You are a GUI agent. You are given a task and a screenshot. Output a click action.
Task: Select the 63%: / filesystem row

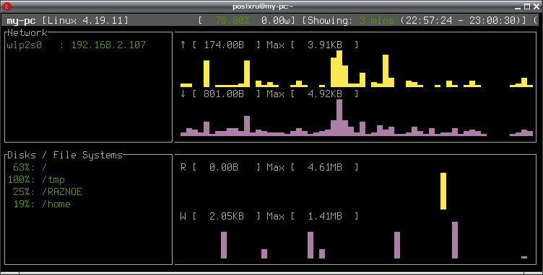pos(30,167)
